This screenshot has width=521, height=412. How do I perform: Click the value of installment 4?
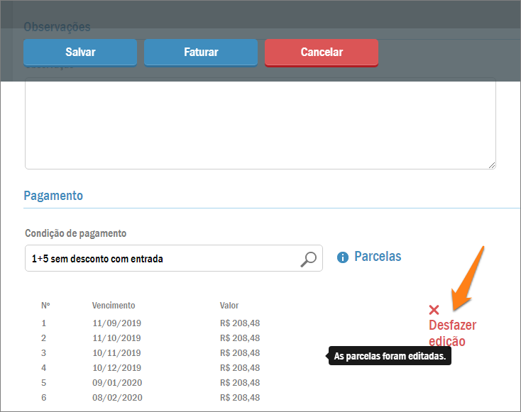pos(240,368)
